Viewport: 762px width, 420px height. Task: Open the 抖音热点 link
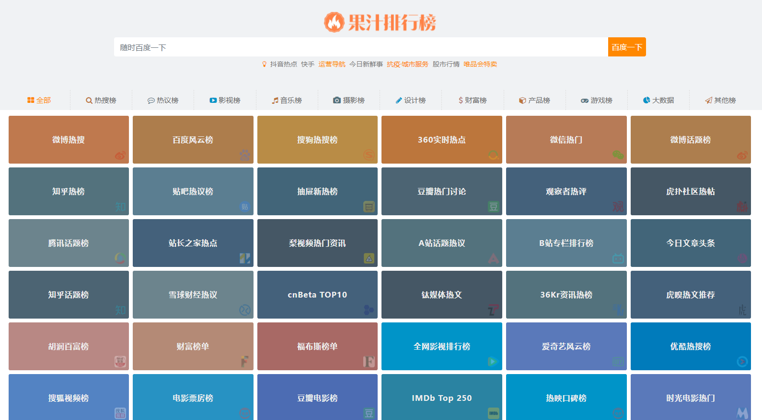[x=284, y=64]
